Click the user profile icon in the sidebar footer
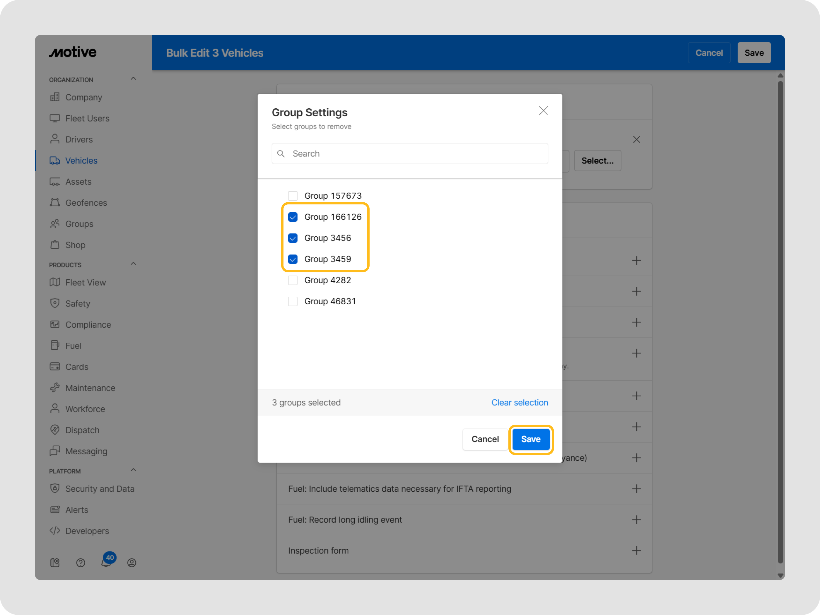820x615 pixels. [131, 563]
